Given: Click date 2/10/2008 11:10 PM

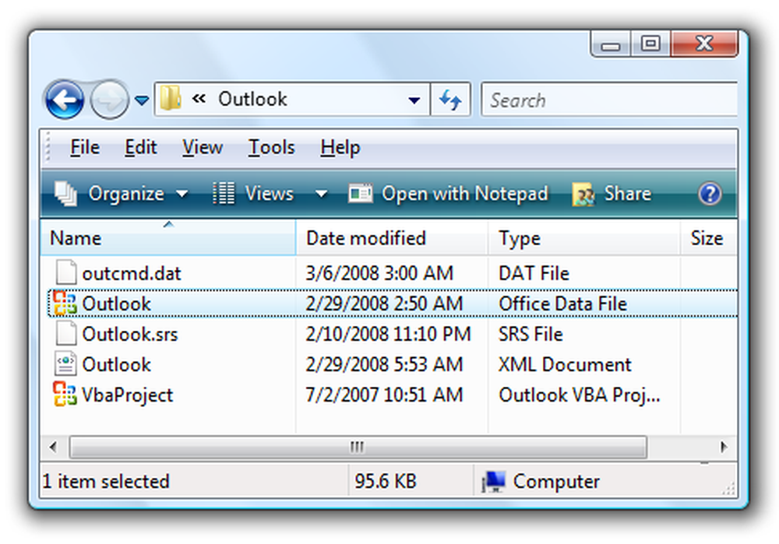Looking at the screenshot, I should [x=388, y=334].
